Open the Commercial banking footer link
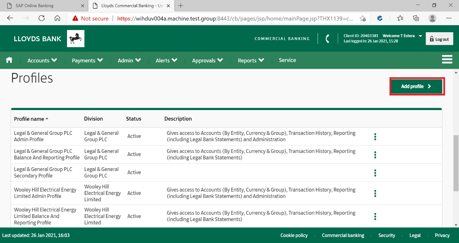The width and height of the screenshot is (459, 243). tap(343, 235)
